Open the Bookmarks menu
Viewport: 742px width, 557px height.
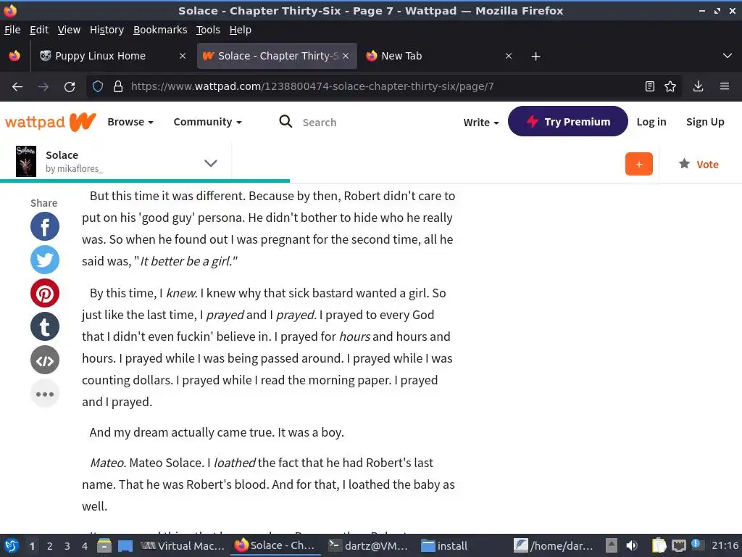(x=160, y=30)
